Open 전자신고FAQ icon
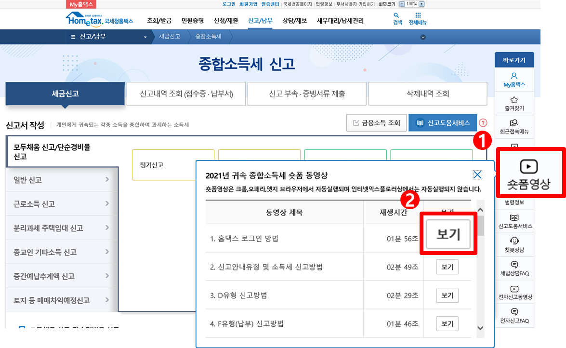This screenshot has width=566, height=348. click(x=514, y=311)
